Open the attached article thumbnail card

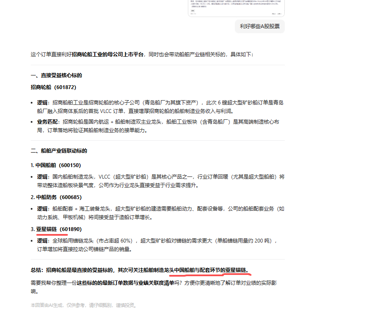tap(236, 8)
